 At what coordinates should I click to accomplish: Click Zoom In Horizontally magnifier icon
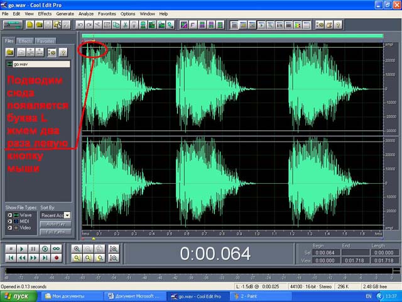click(x=77, y=249)
